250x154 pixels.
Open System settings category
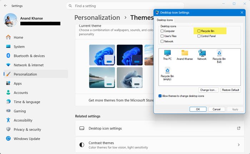(x=36, y=47)
